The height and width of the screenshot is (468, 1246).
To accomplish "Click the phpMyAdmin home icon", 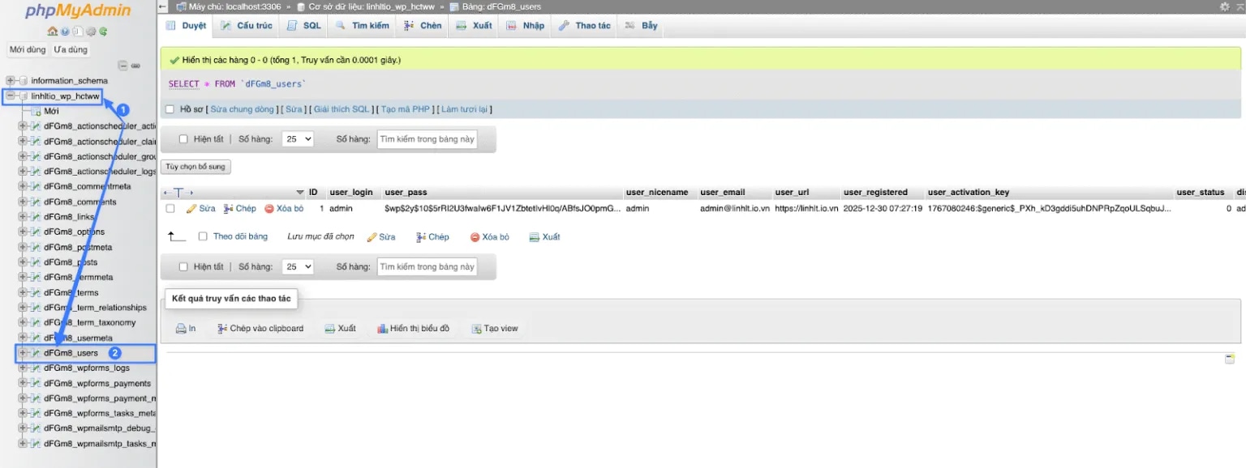I will point(53,32).
